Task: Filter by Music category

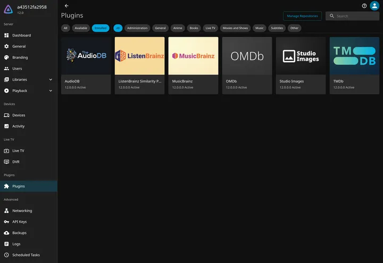Action: click(x=259, y=28)
